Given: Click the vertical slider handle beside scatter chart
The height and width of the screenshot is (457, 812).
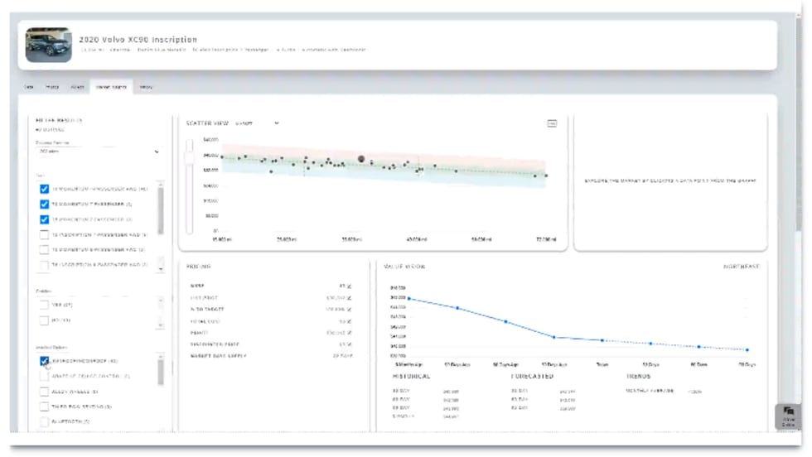Looking at the screenshot, I should [x=190, y=158].
